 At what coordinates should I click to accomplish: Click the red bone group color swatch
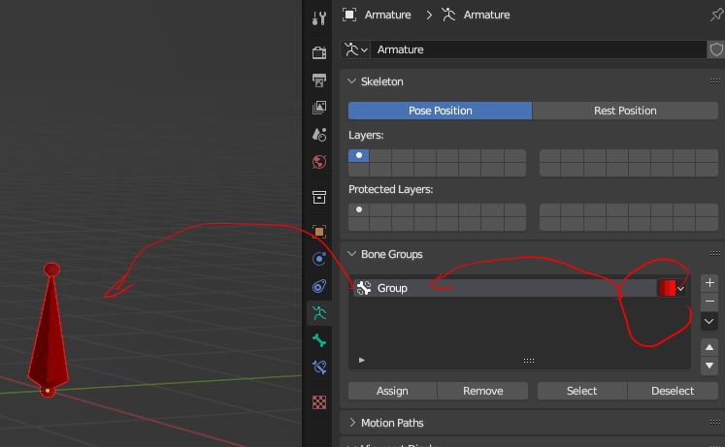(x=666, y=288)
